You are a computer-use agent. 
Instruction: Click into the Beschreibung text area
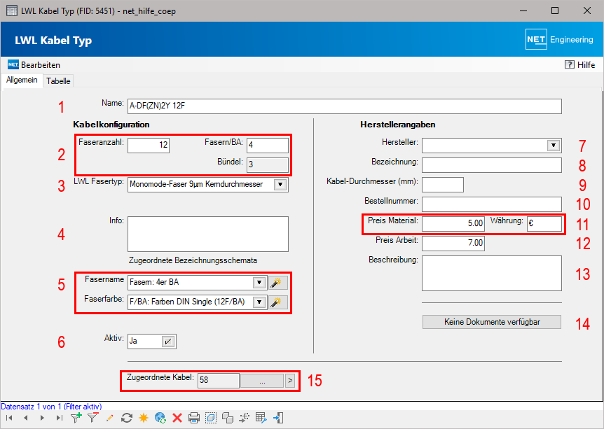(491, 273)
